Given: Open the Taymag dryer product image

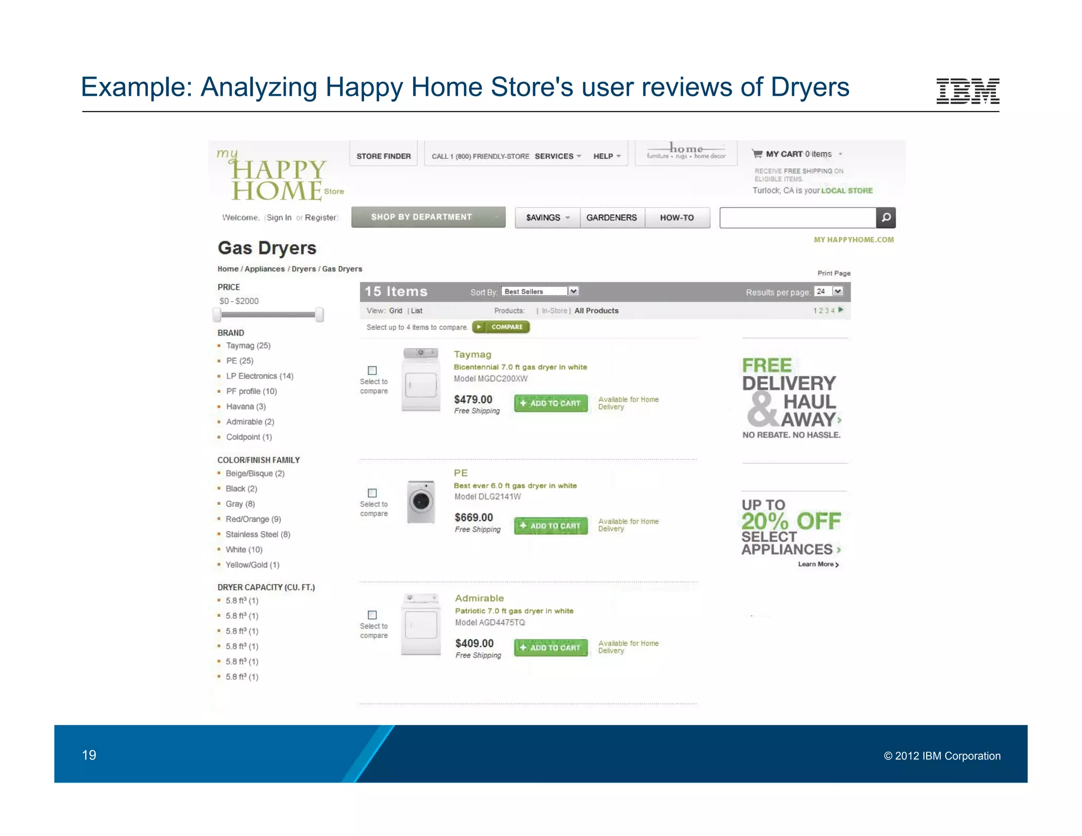Looking at the screenshot, I should 421,379.
